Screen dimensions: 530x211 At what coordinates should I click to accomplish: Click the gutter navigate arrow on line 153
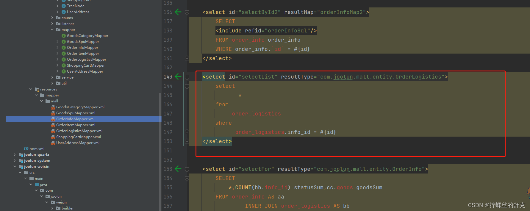(178, 169)
